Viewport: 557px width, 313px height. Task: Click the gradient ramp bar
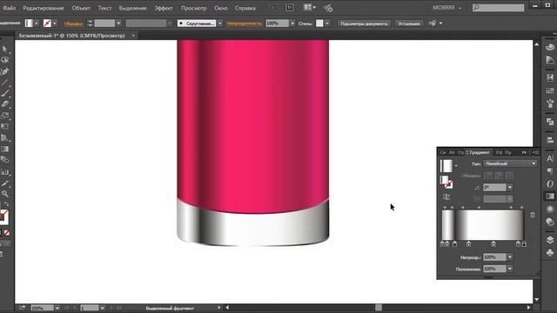click(483, 225)
